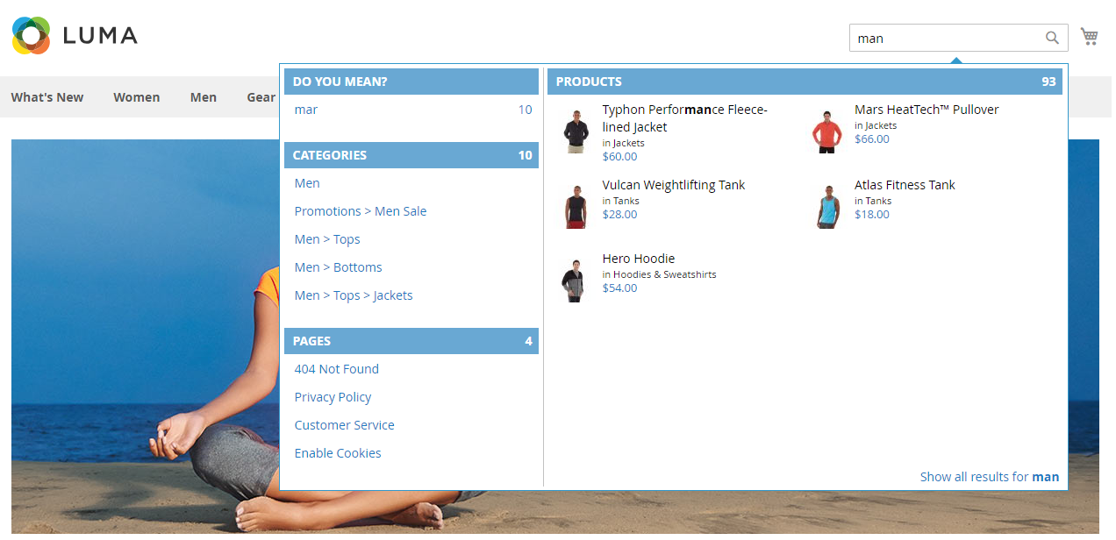
Task: Open the What's New menu item
Action: tap(47, 97)
